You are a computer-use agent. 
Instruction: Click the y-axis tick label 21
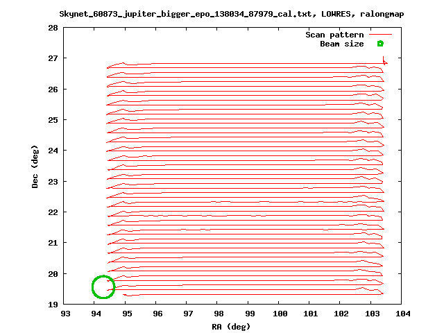click(x=53, y=243)
